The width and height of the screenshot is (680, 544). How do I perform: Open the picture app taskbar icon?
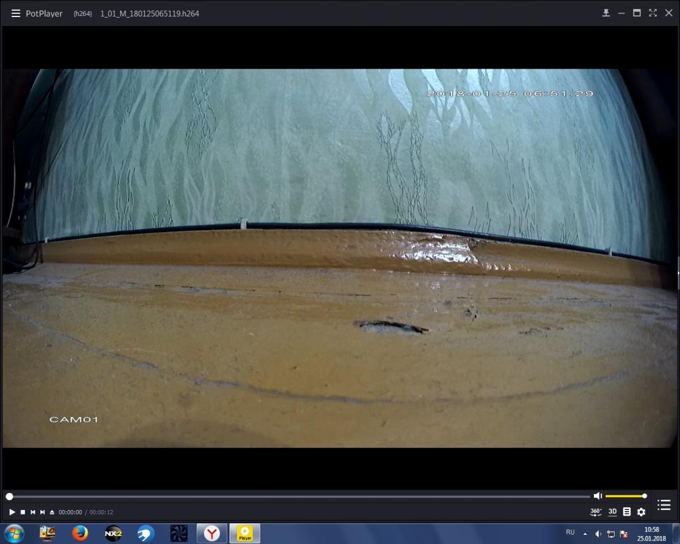pos(47,533)
